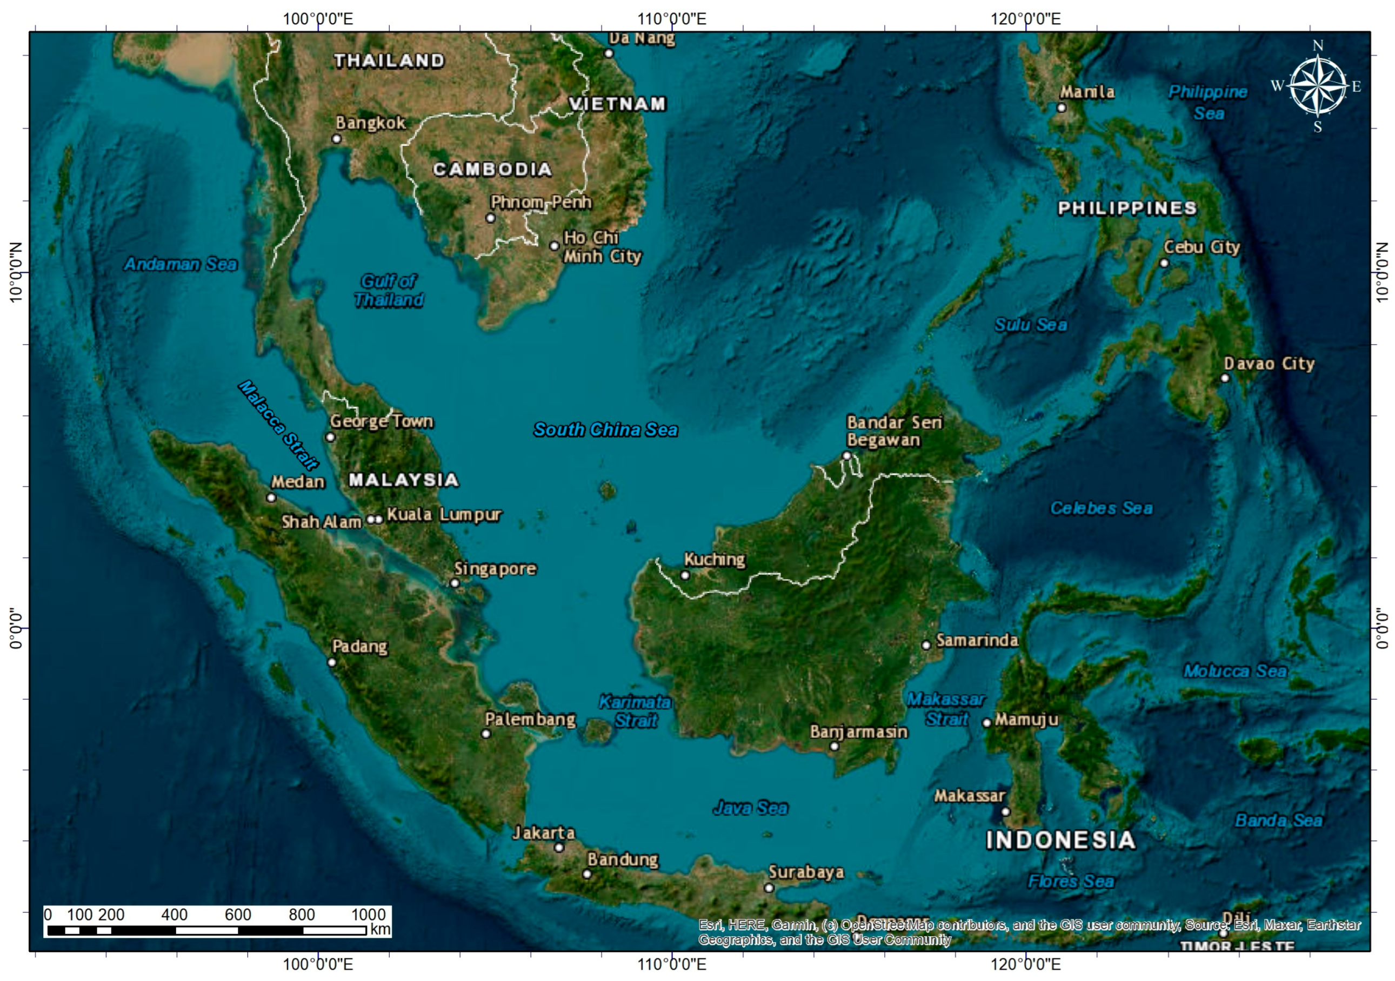1395x981 pixels.
Task: Click the PHILIPPINES country label
Action: (x=1127, y=209)
